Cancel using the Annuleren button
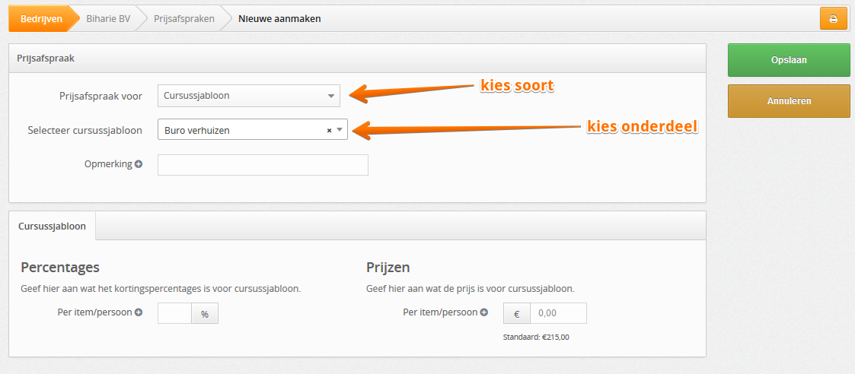Image resolution: width=855 pixels, height=374 pixels. tap(789, 100)
